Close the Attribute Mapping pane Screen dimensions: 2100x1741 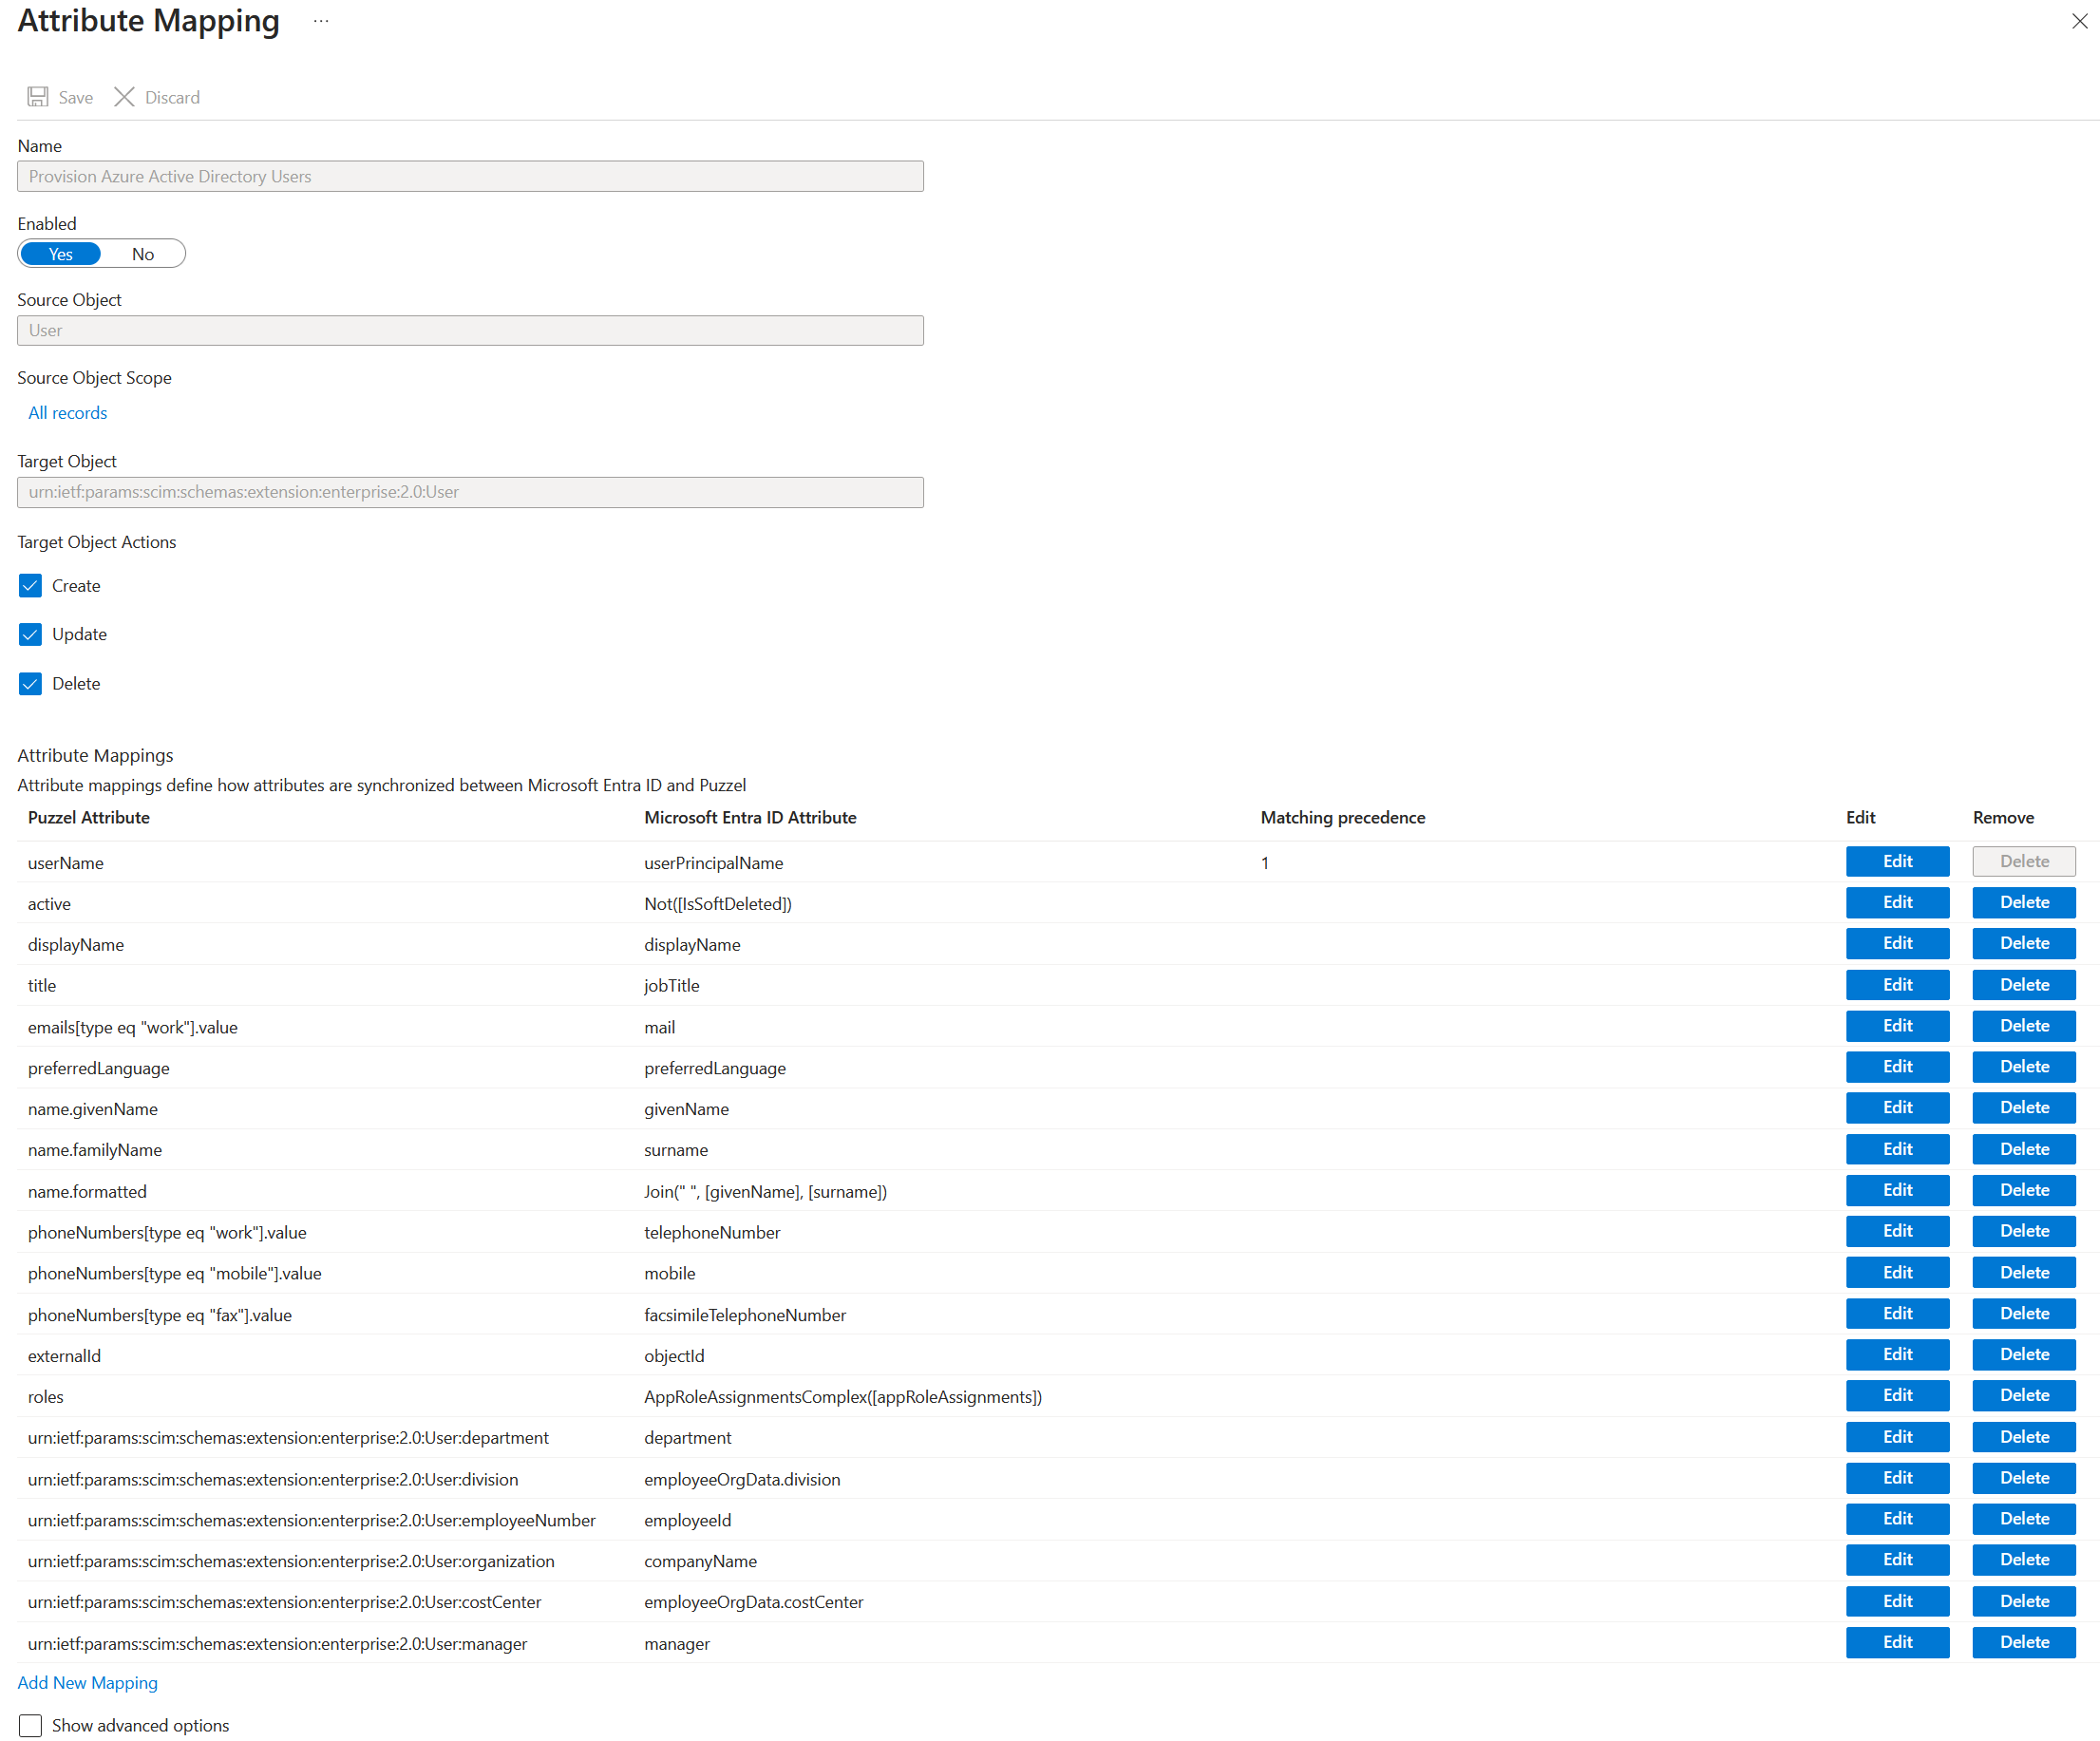click(x=2079, y=21)
